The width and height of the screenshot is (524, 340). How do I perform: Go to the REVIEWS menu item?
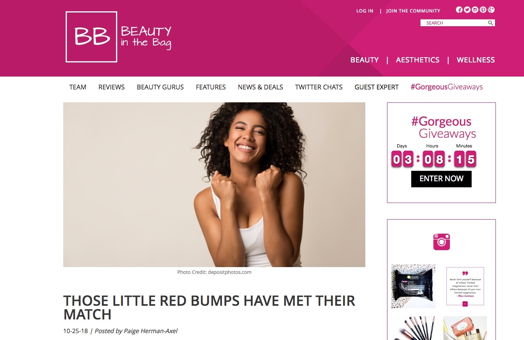112,87
